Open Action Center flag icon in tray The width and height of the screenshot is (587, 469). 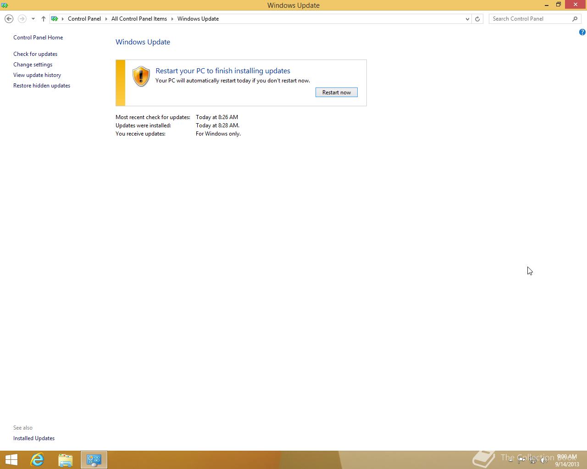click(521, 460)
